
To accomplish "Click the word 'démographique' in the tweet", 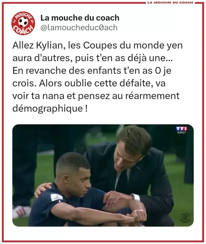I will pos(47,109).
